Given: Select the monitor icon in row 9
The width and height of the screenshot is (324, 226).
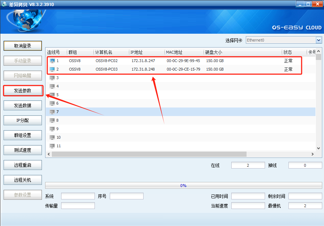Looking at the screenshot, I should (x=52, y=129).
